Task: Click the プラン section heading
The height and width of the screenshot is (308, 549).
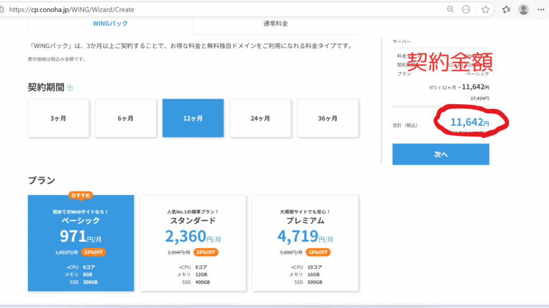Action: [42, 180]
